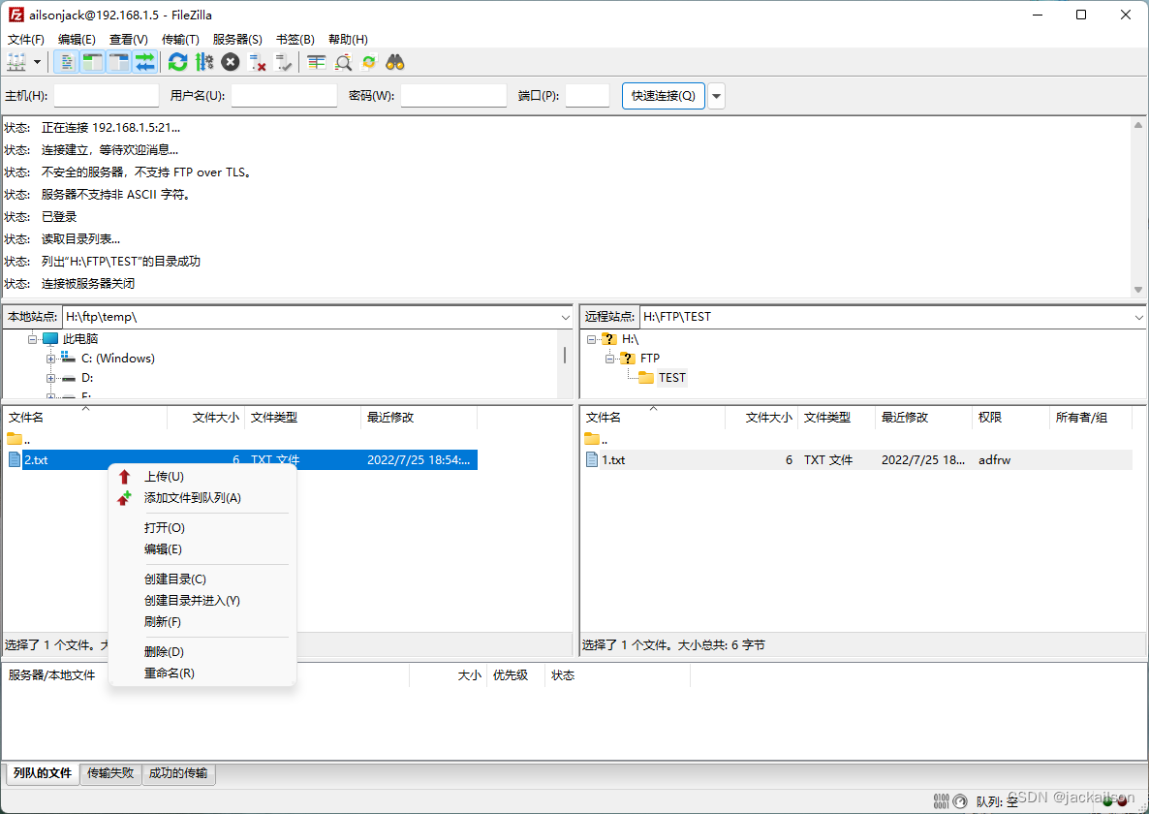Screen dimensions: 1149x814
Task: Open the 服务器(S) menu in the menu bar
Action: [237, 40]
